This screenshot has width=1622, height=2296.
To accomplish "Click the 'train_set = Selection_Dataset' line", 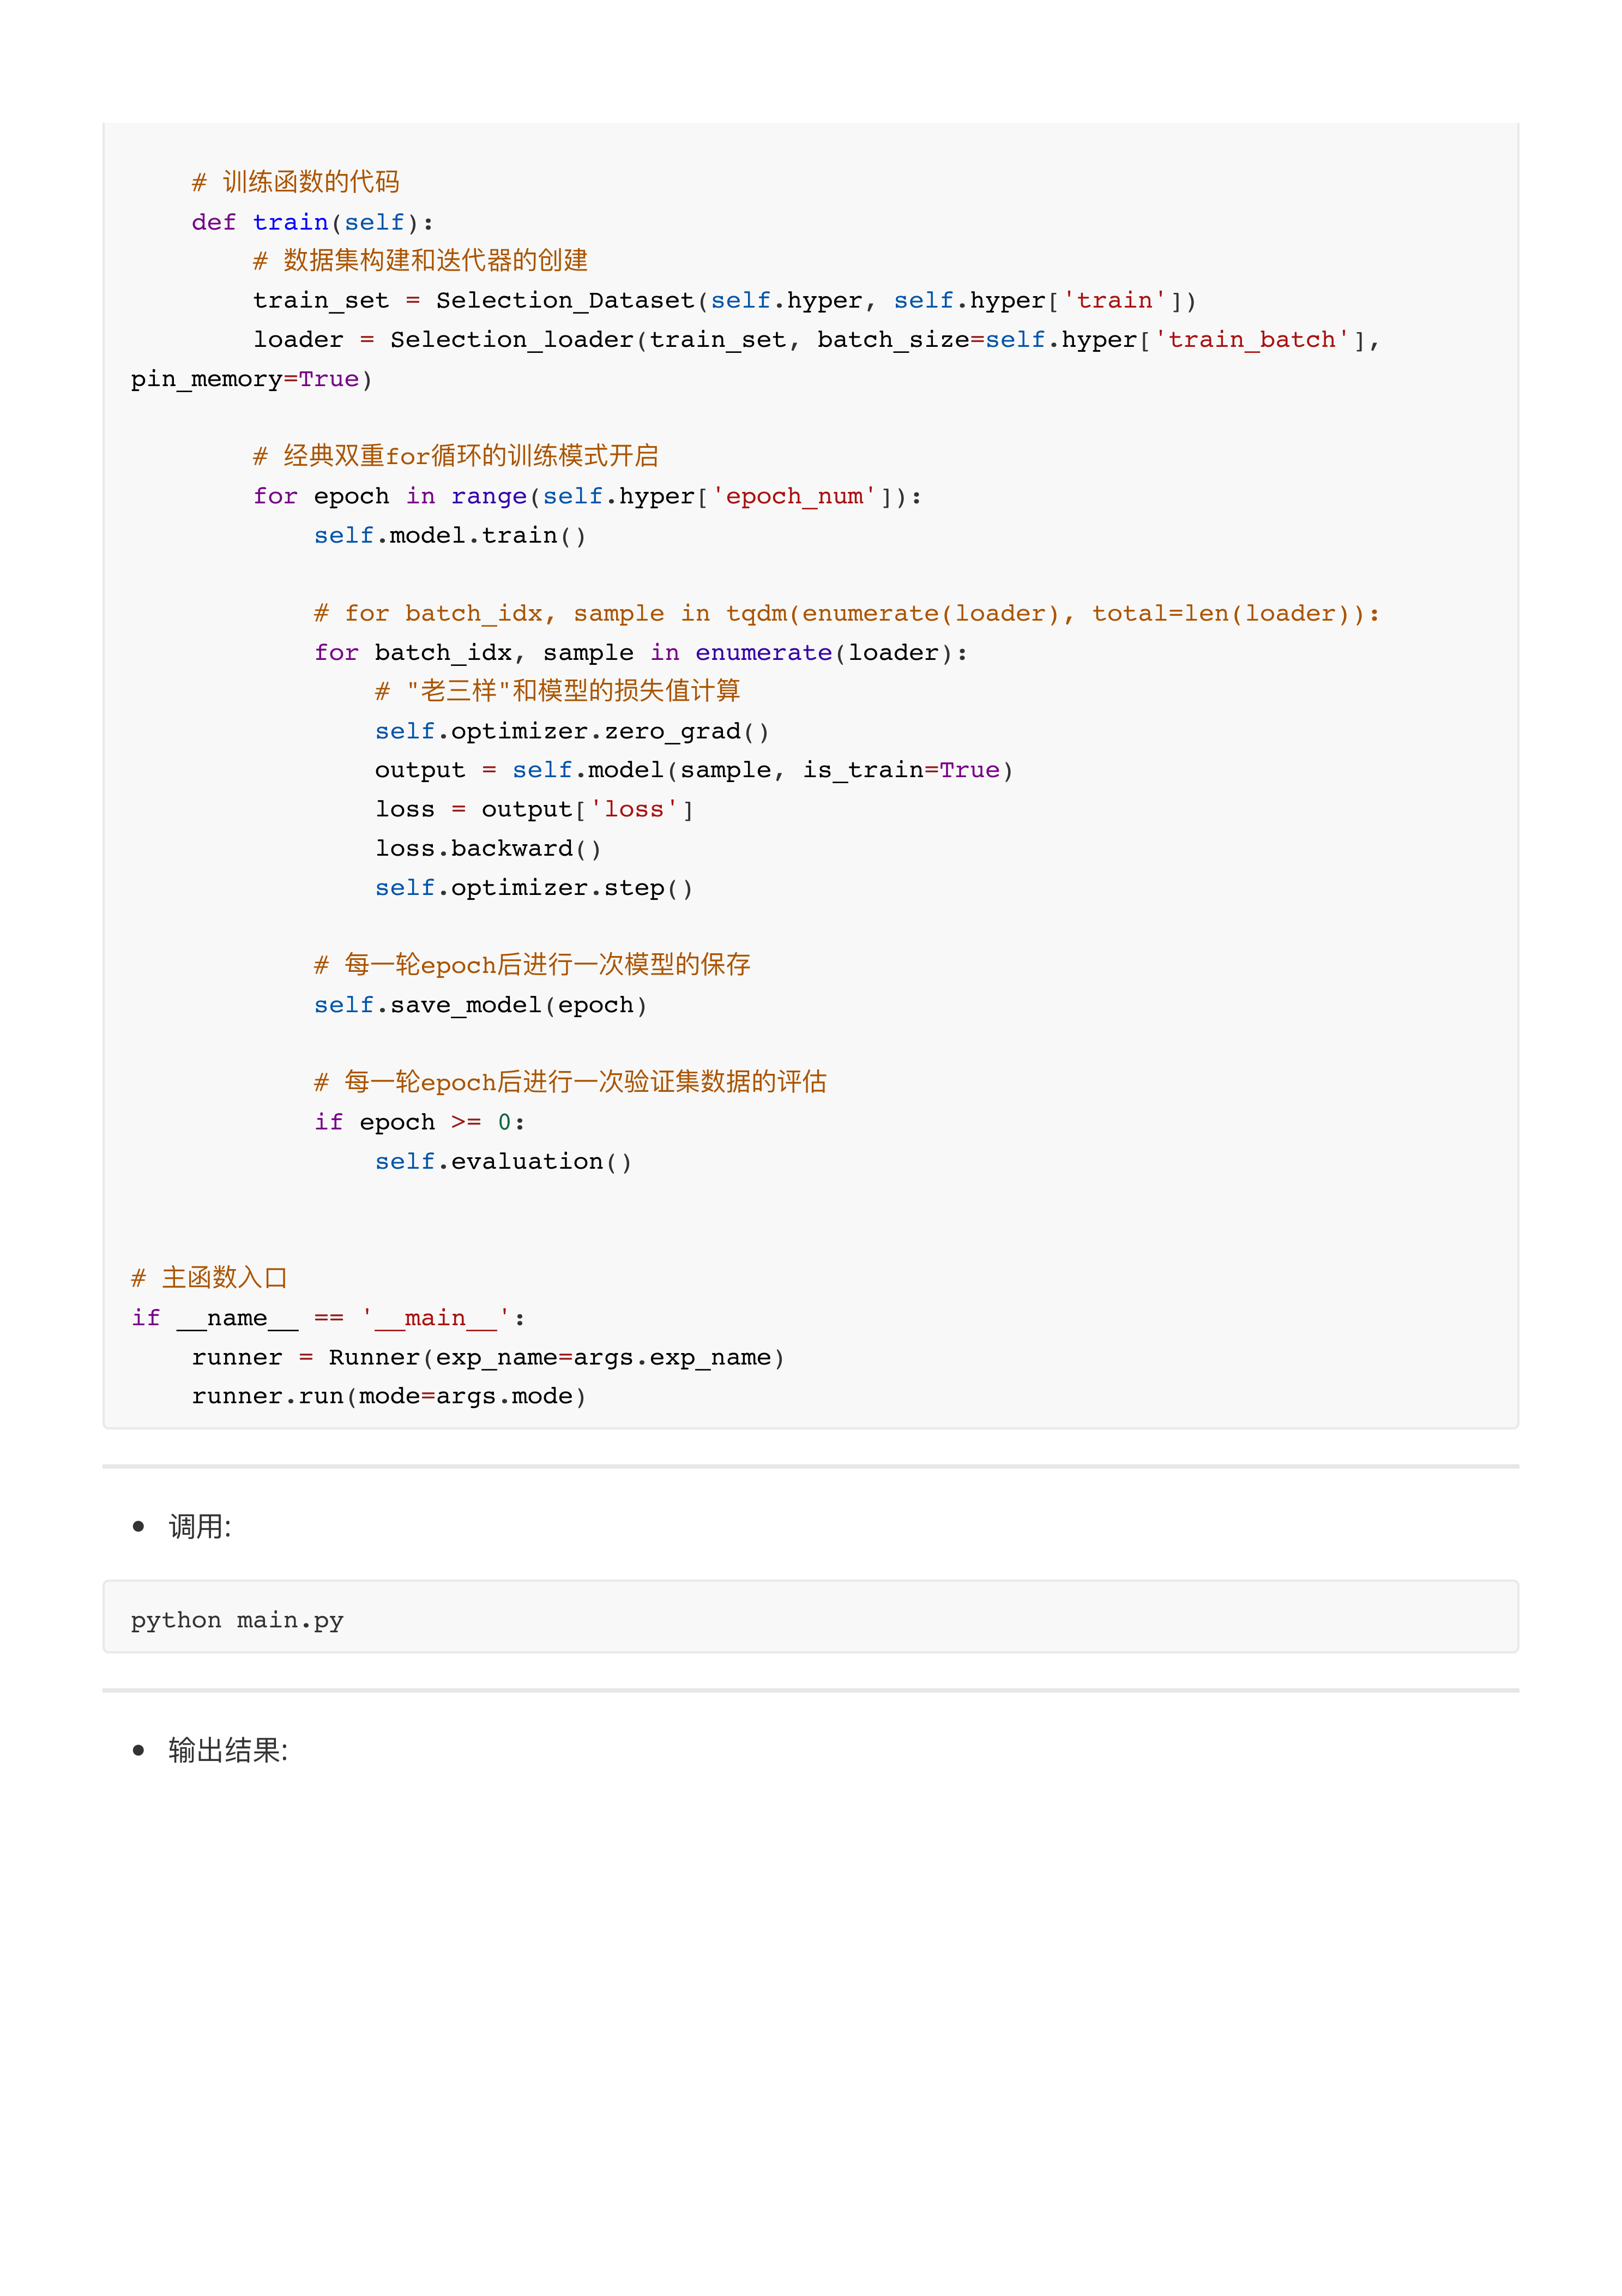I will click(724, 300).
